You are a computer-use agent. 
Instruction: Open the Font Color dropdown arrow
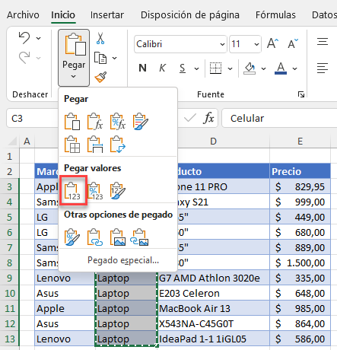pos(294,68)
